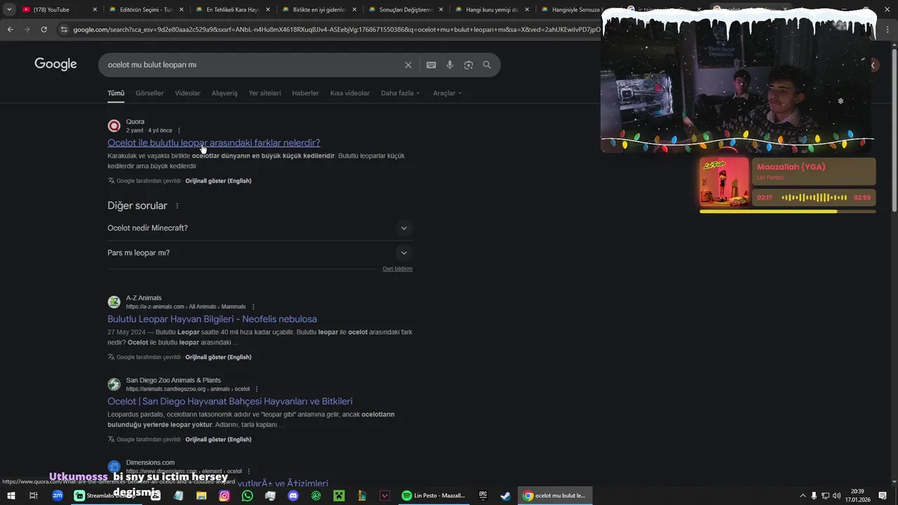Open the San Diego Zoo Ocelot result
This screenshot has width=898, height=505.
coord(229,401)
